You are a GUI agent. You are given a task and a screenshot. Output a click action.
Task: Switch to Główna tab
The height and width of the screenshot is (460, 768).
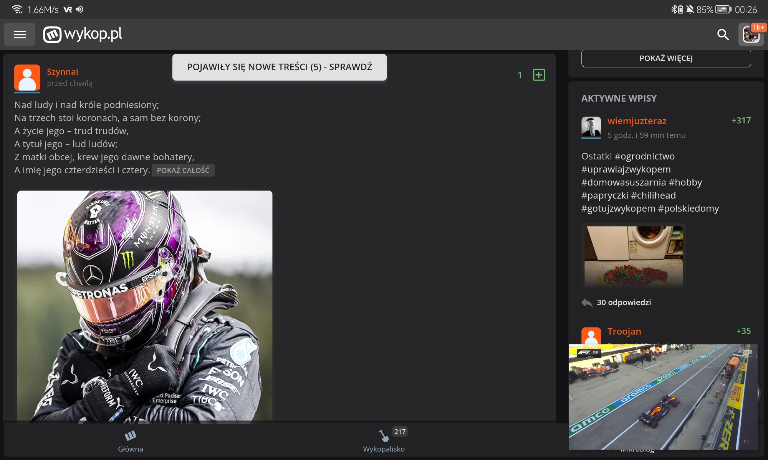(x=131, y=441)
